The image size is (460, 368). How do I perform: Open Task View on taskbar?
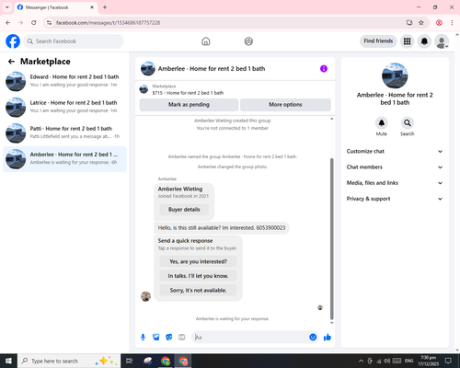[130, 361]
